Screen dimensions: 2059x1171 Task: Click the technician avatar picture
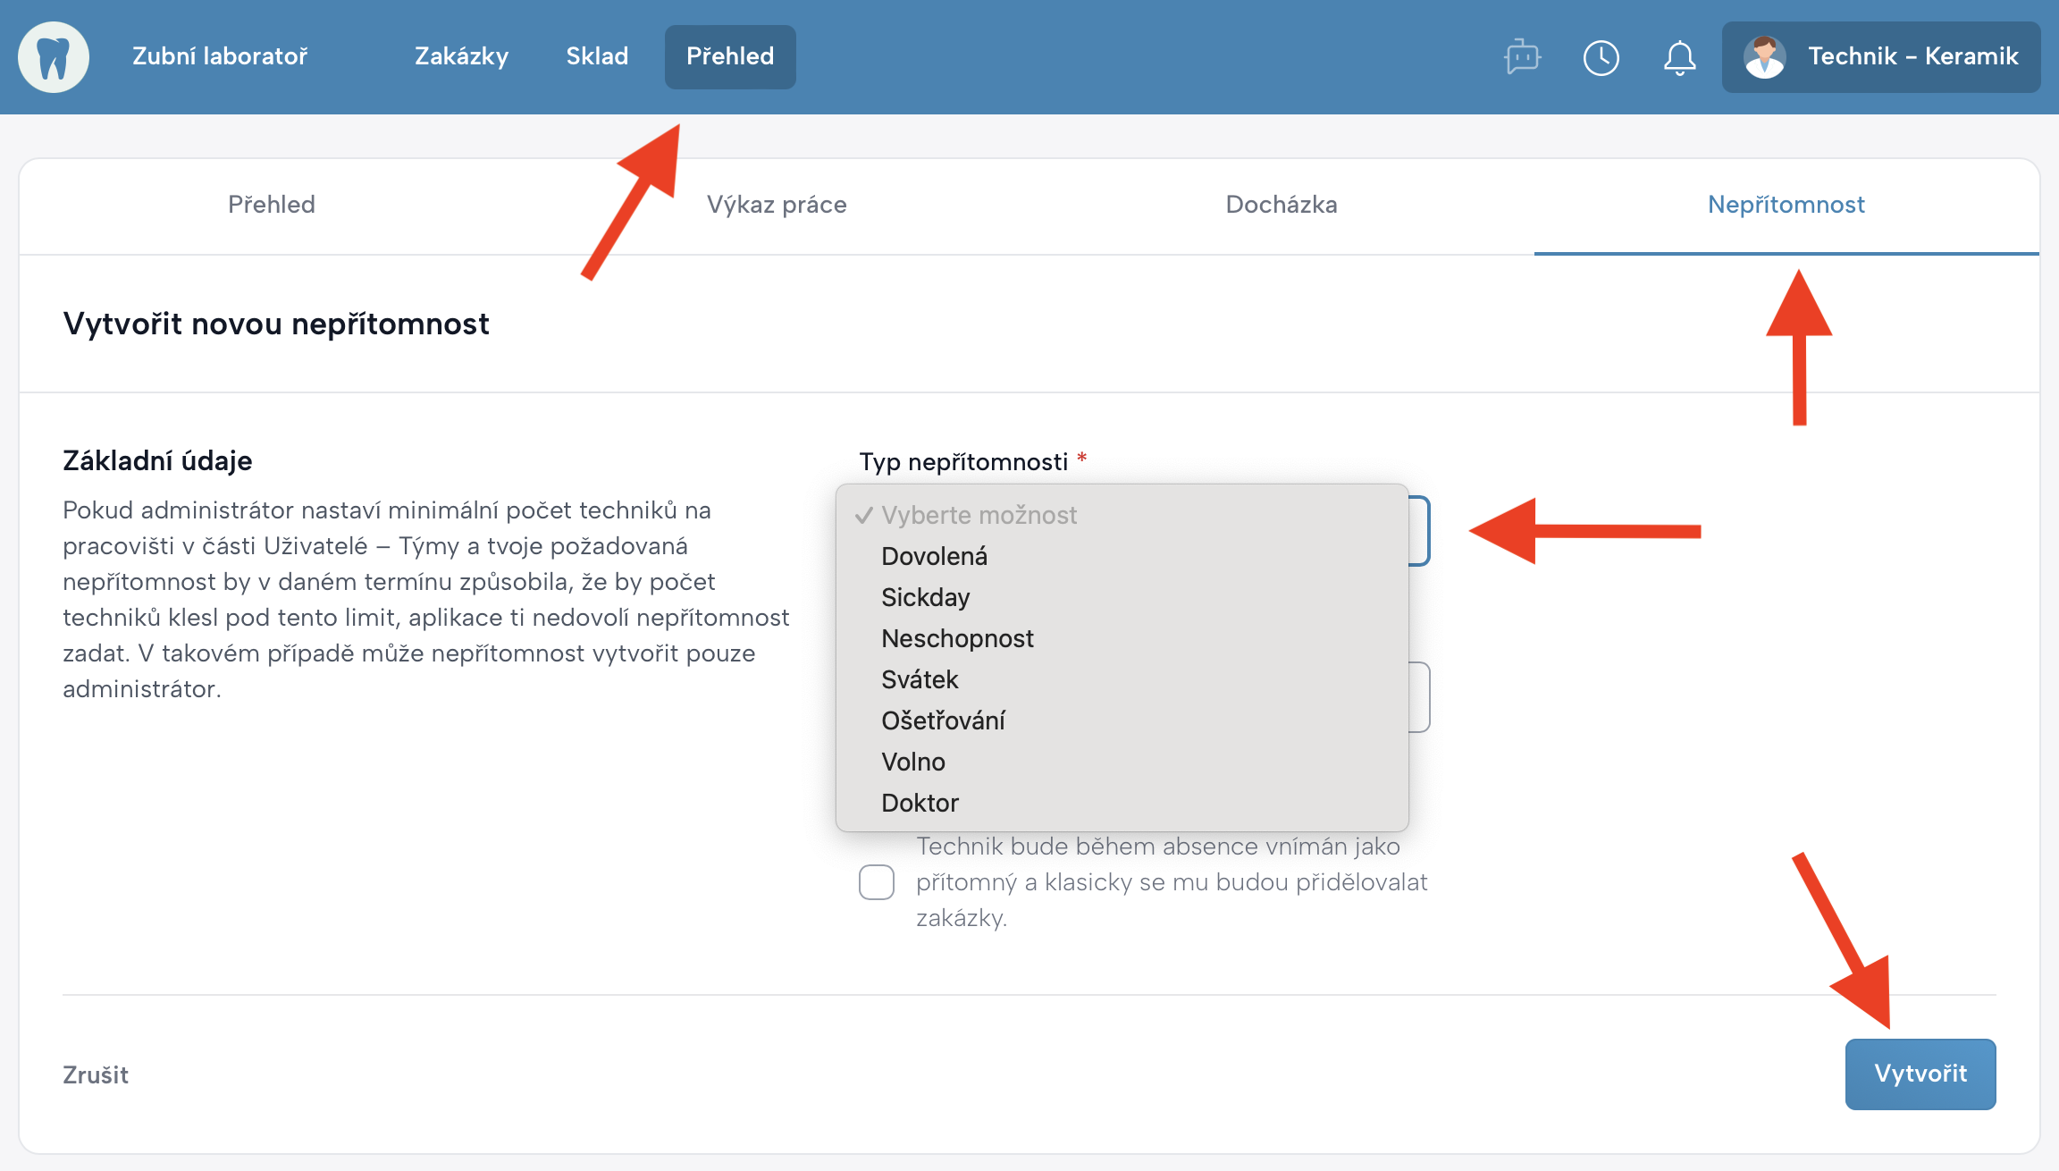click(1764, 57)
